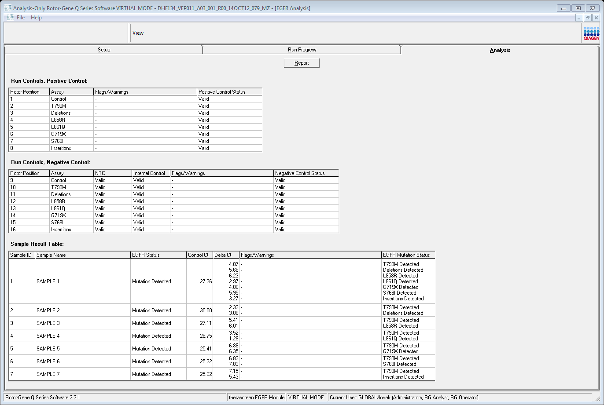Select Deletions assay in positive control table
Screen dimensions: 604x405
click(x=72, y=113)
